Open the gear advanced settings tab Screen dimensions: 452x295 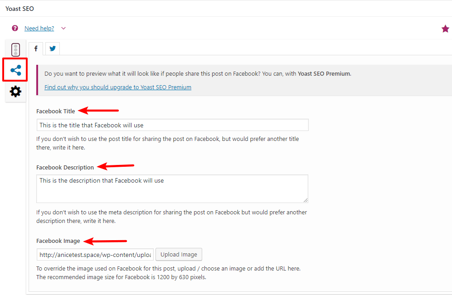pos(15,92)
